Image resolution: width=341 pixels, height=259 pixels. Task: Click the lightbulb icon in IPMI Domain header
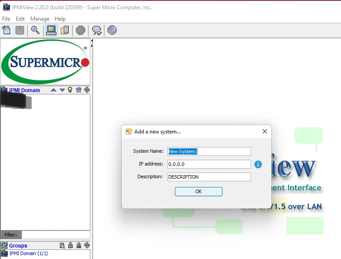[70, 90]
